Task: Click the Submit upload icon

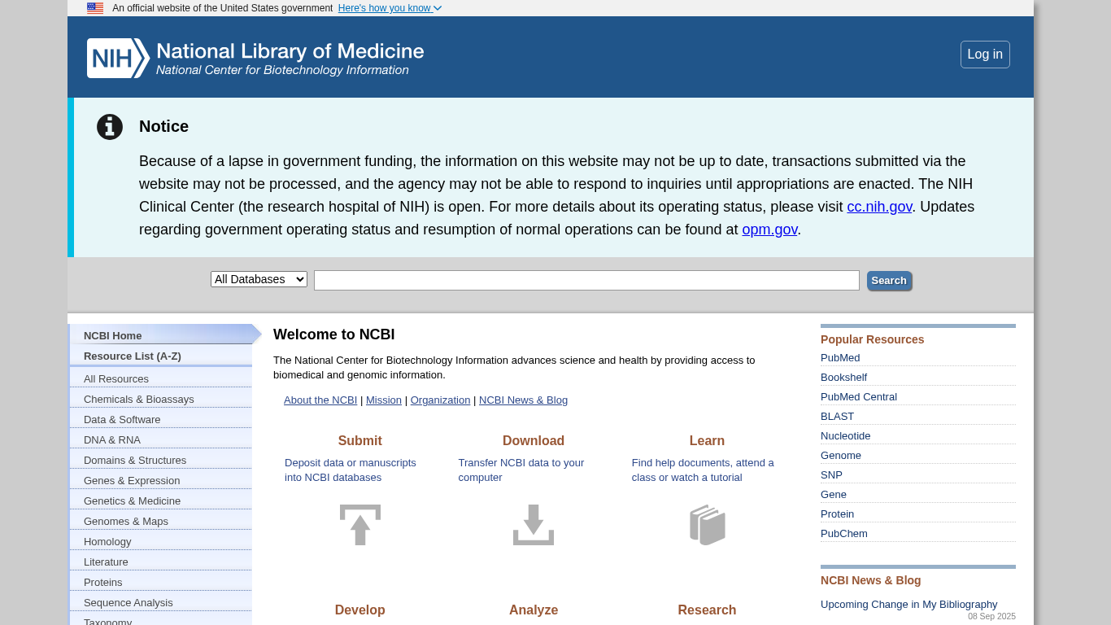Action: point(360,525)
